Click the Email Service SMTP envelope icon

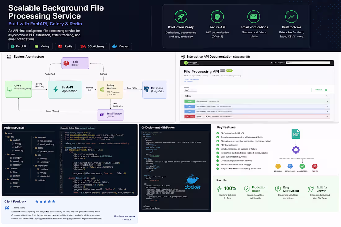coord(102,115)
